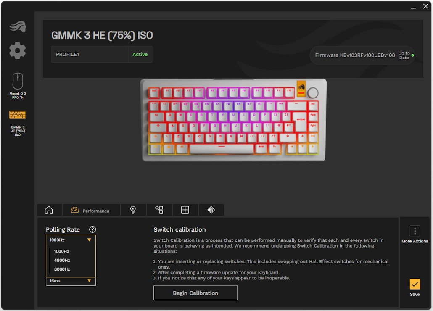The height and width of the screenshot is (311, 433).
Task: Choose 4000Hz from polling rate list
Action: pos(62,260)
